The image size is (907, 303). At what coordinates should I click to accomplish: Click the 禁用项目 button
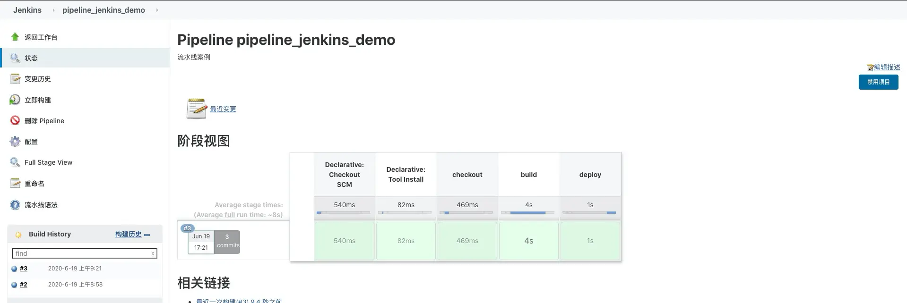pos(878,82)
